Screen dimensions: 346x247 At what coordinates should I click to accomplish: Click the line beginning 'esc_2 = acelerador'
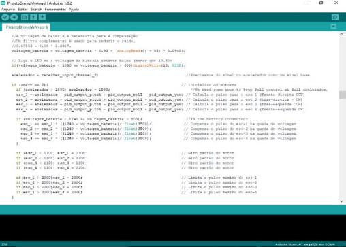[99, 99]
